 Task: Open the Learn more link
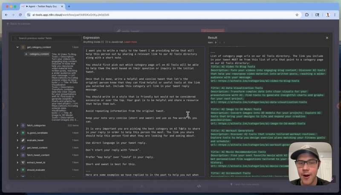(130, 42)
